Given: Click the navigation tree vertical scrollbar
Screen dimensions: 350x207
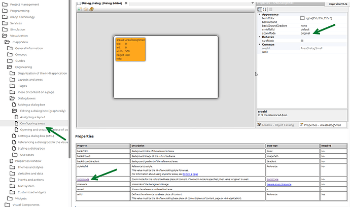Looking at the screenshot, I should coord(69,78).
